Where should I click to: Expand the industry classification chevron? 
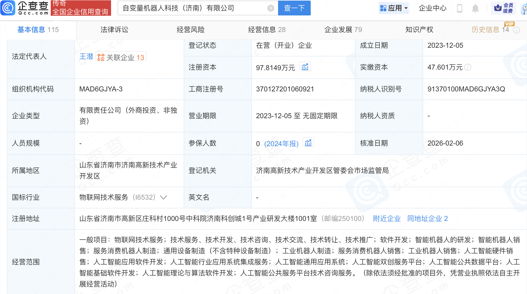pyautogui.click(x=164, y=197)
